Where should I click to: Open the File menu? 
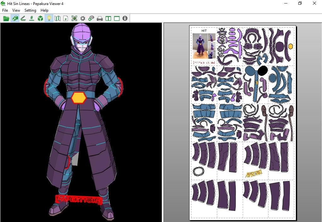pos(5,10)
